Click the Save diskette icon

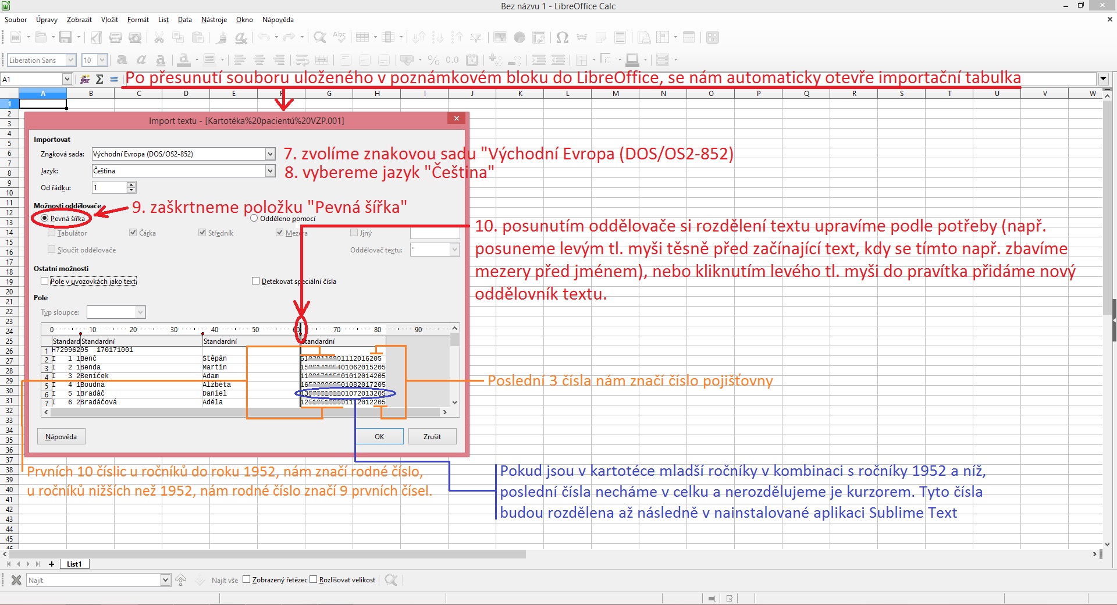pos(66,38)
